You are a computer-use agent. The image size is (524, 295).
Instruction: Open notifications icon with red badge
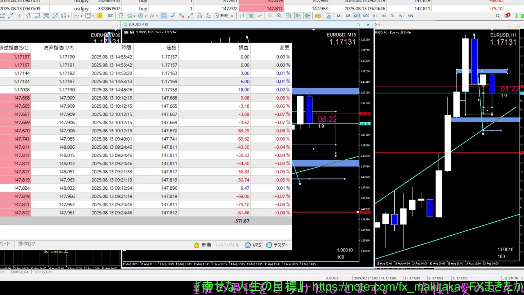[x=507, y=16]
